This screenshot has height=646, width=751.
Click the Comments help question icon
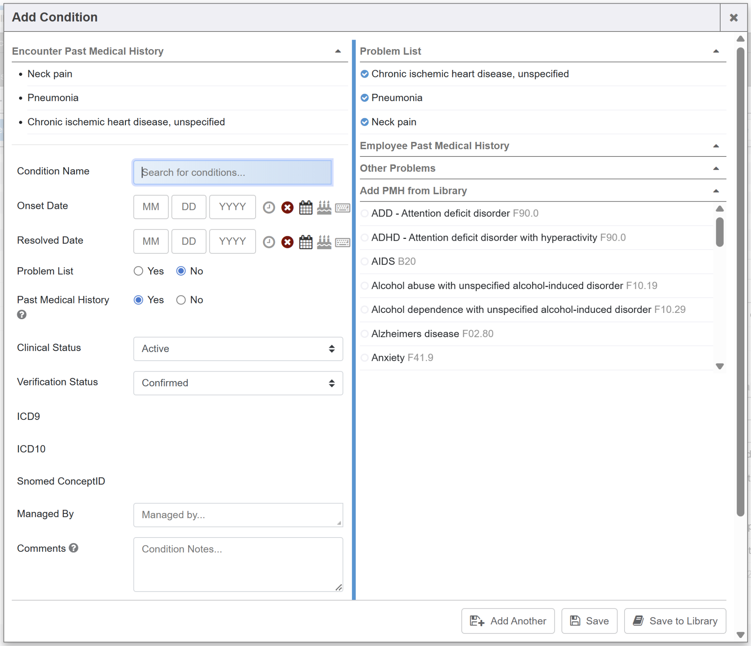click(74, 548)
